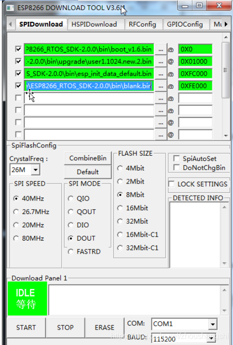
Task: Click browse button of first empty file row
Action: click(161, 99)
